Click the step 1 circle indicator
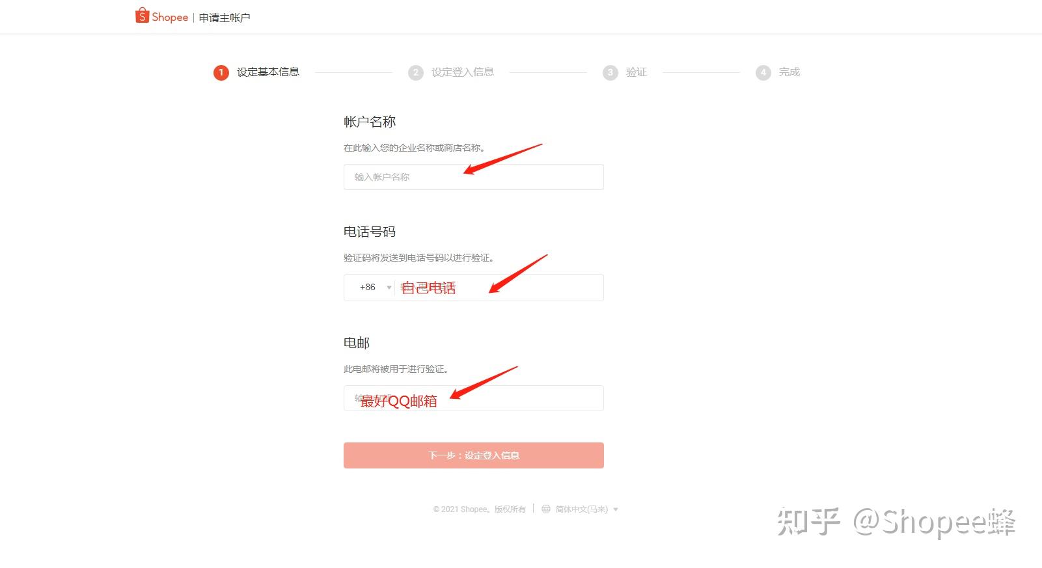The image size is (1042, 568). coord(221,72)
